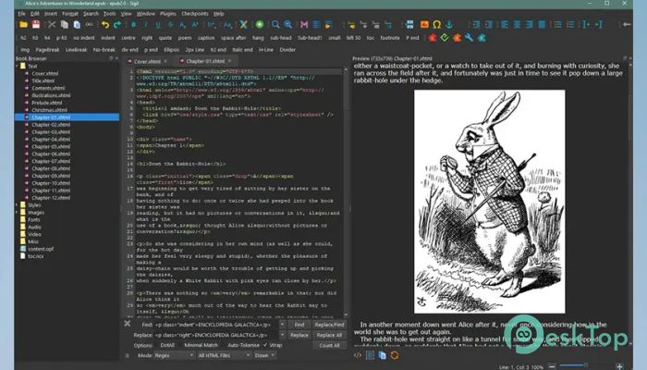Click the Inspect preview code icon
This screenshot has width=647, height=370.
(358, 355)
